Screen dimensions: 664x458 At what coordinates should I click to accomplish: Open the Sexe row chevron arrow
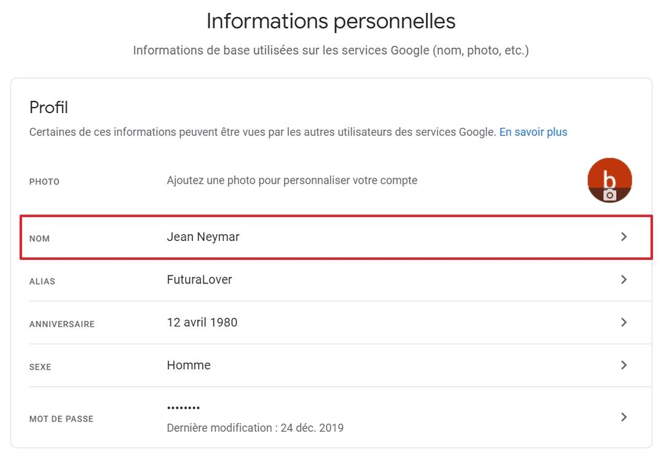pyautogui.click(x=623, y=365)
